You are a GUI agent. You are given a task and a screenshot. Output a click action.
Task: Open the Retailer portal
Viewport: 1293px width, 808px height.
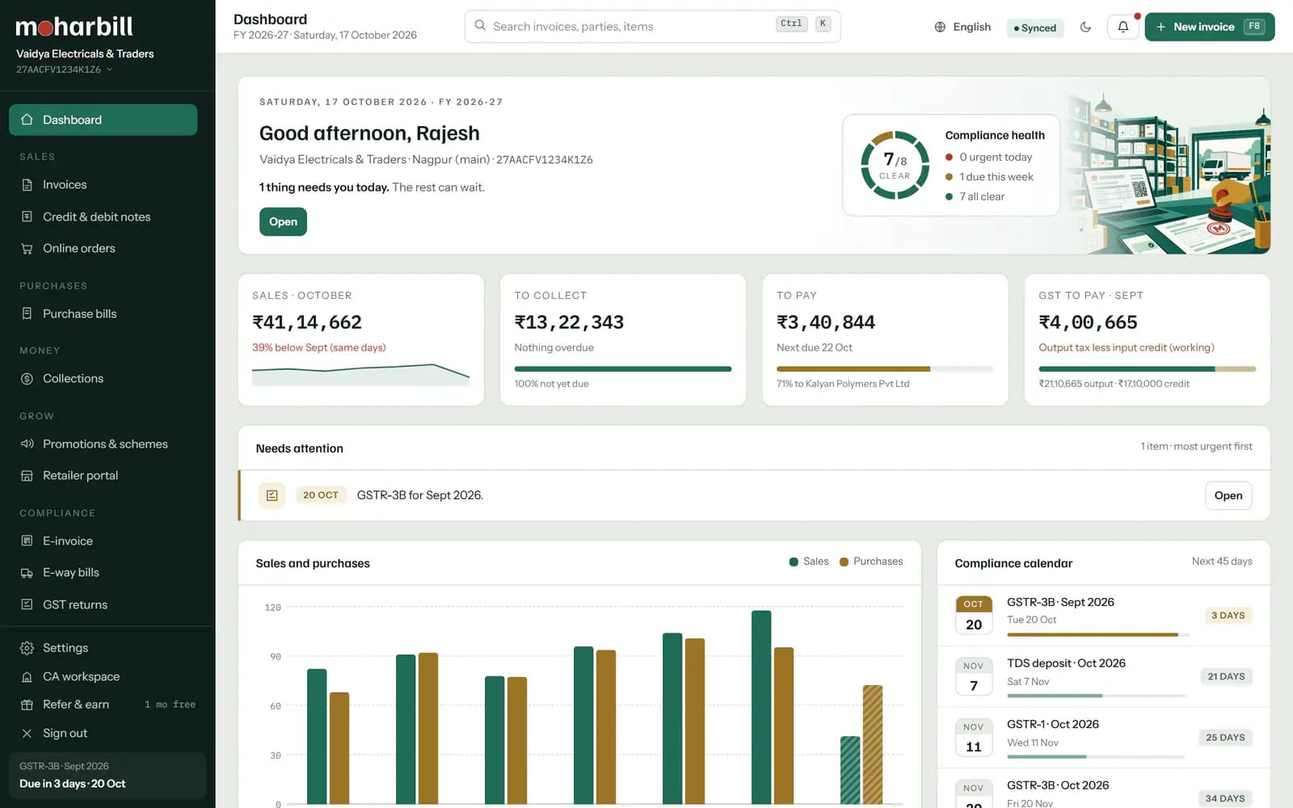click(x=103, y=475)
